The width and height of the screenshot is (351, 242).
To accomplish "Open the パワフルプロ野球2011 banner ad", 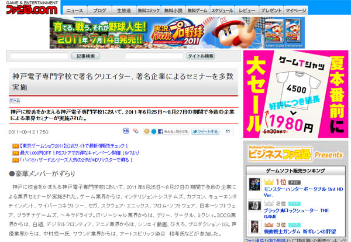I will pyautogui.click(x=177, y=33).
